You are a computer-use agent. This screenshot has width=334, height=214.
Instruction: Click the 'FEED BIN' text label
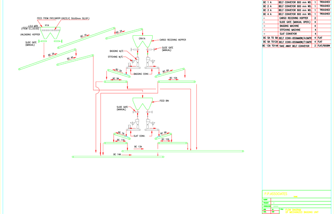pos(164,101)
